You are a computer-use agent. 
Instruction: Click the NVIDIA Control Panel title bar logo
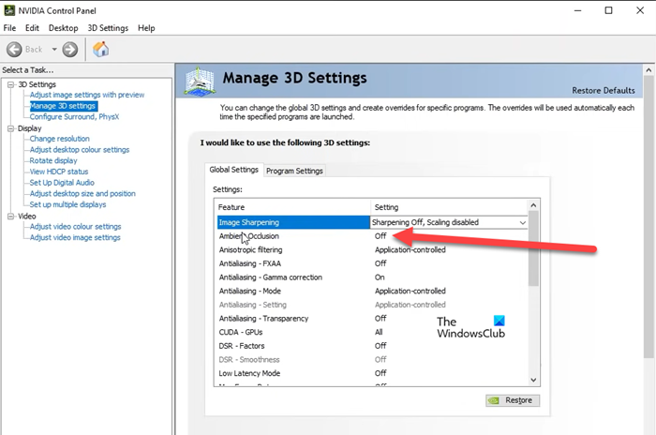[9, 10]
